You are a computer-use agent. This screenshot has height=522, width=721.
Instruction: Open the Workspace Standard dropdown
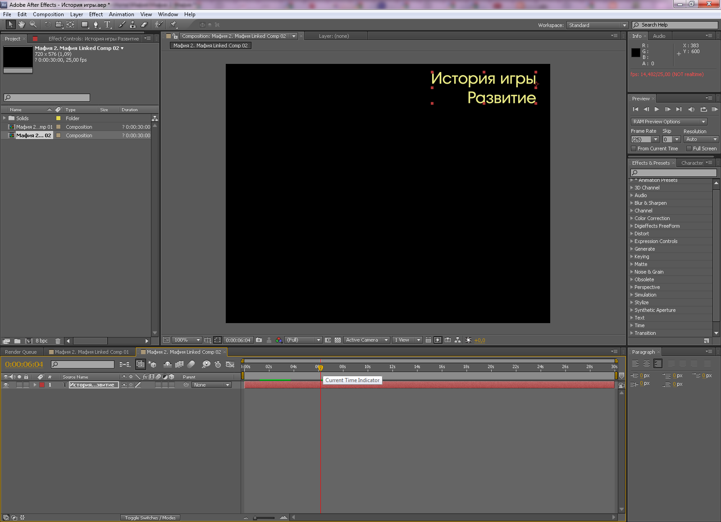point(598,25)
